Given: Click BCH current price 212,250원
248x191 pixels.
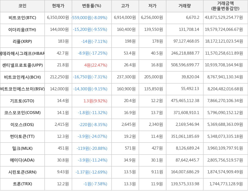Looking at the screenshot, I should pyautogui.click(x=59, y=77).
